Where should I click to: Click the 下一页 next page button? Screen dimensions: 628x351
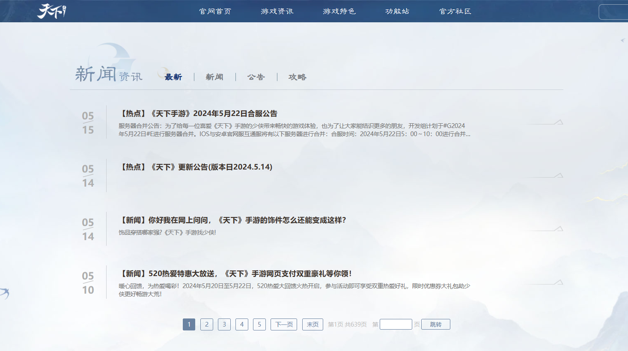[284, 324]
